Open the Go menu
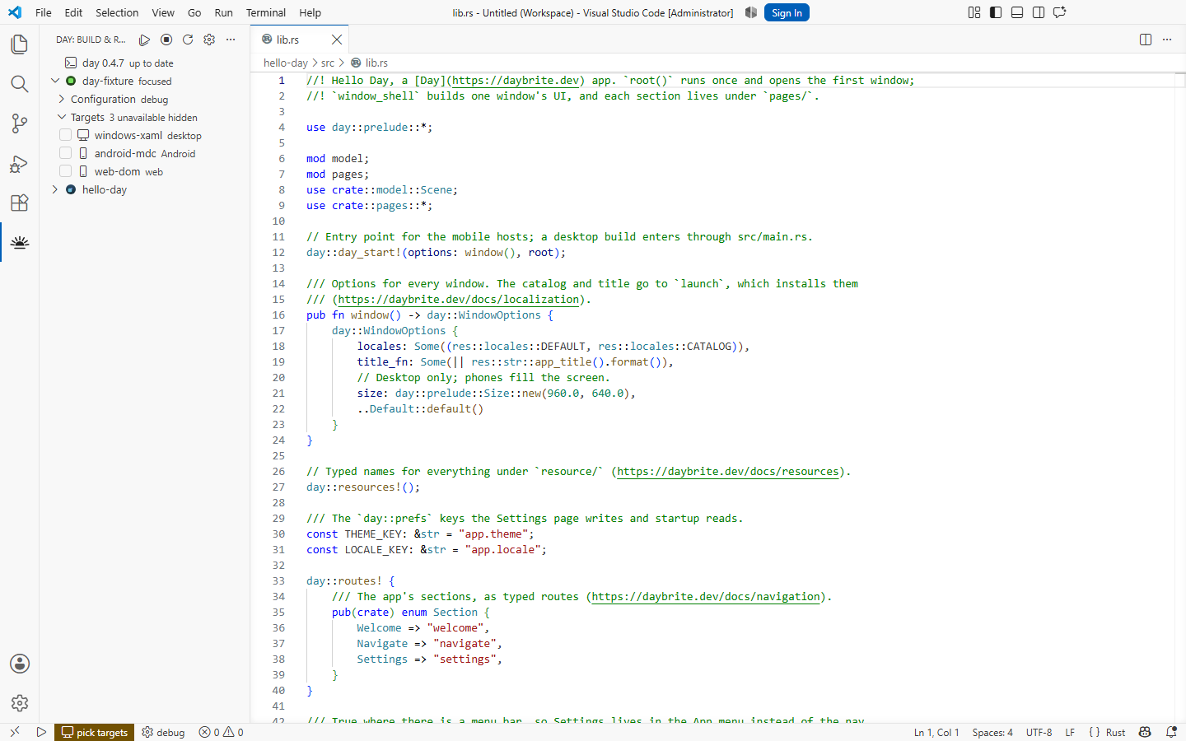1186x741 pixels. (194, 12)
